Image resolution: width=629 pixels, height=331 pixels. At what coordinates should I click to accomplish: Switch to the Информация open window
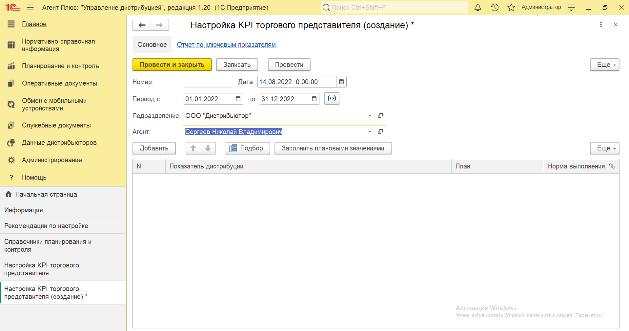[x=63, y=210]
